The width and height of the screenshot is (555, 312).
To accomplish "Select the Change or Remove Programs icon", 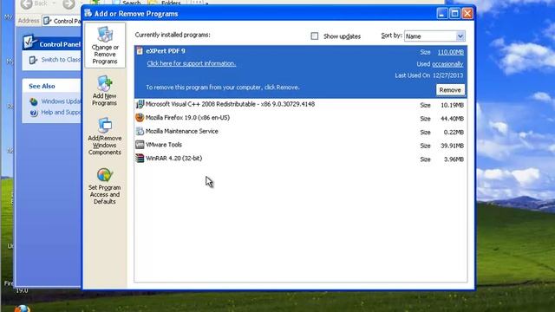I will click(x=105, y=34).
